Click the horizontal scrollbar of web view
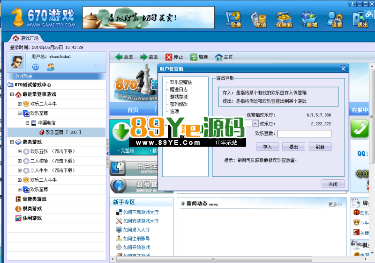This screenshot has width=375, height=263. [x=214, y=259]
